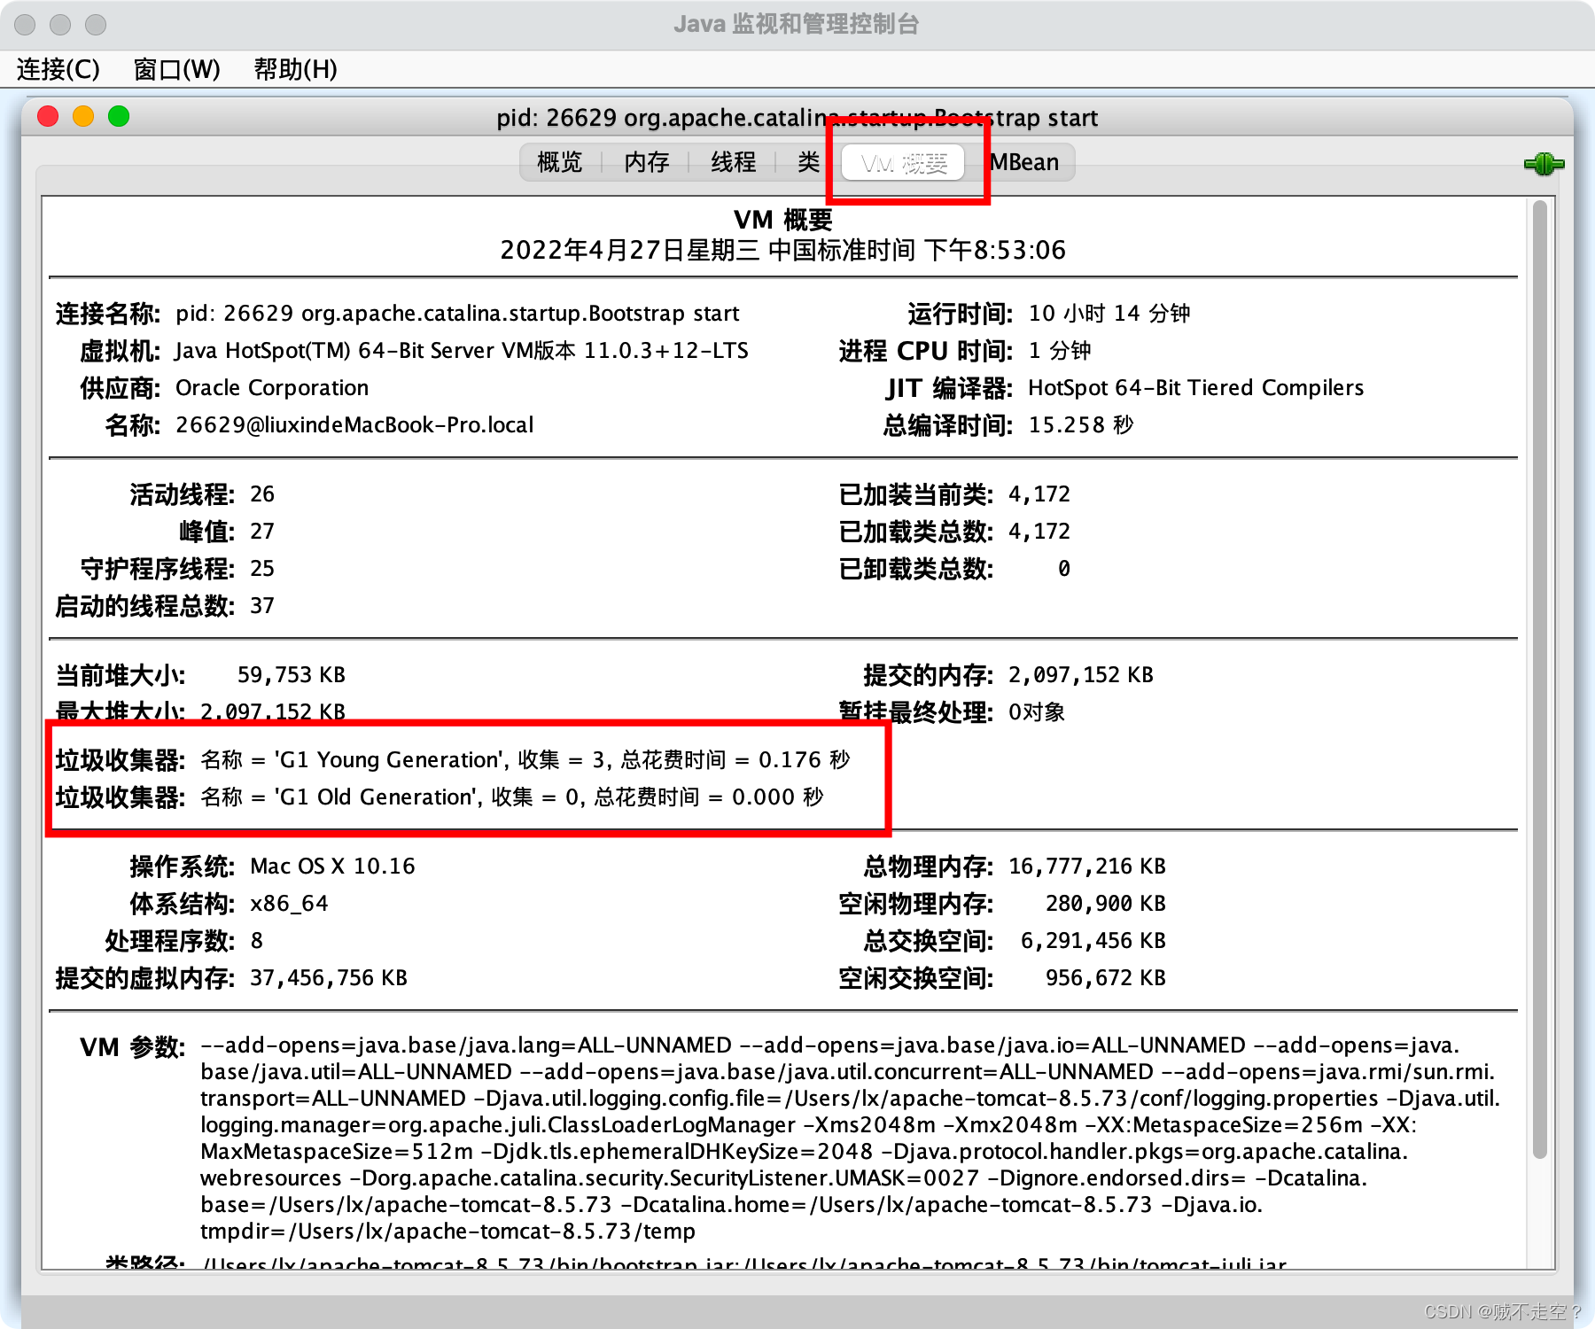Click committed memory 2,097,152 KB

point(1081,675)
